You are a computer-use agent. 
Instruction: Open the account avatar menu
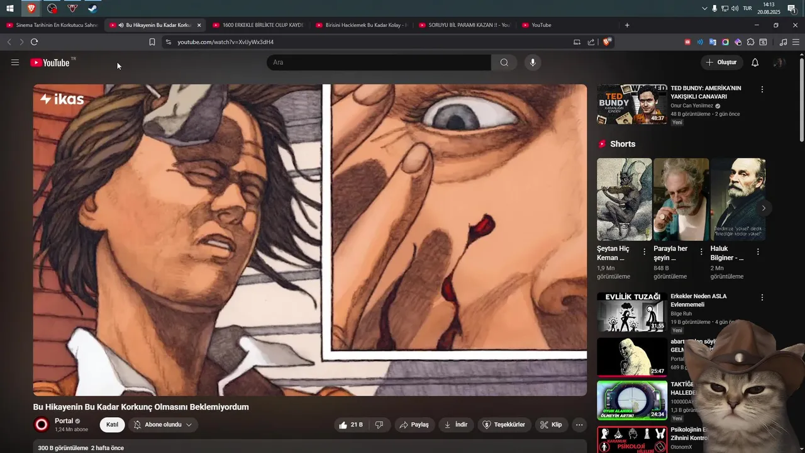(779, 62)
